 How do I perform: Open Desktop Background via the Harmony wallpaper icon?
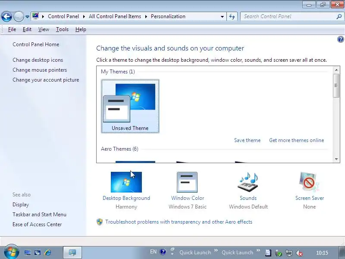tap(126, 182)
